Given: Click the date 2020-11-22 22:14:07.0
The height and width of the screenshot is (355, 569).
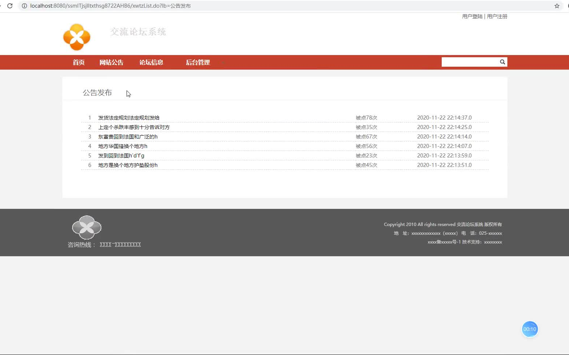Looking at the screenshot, I should point(444,146).
